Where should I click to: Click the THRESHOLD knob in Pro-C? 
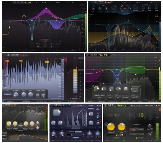click(9, 124)
